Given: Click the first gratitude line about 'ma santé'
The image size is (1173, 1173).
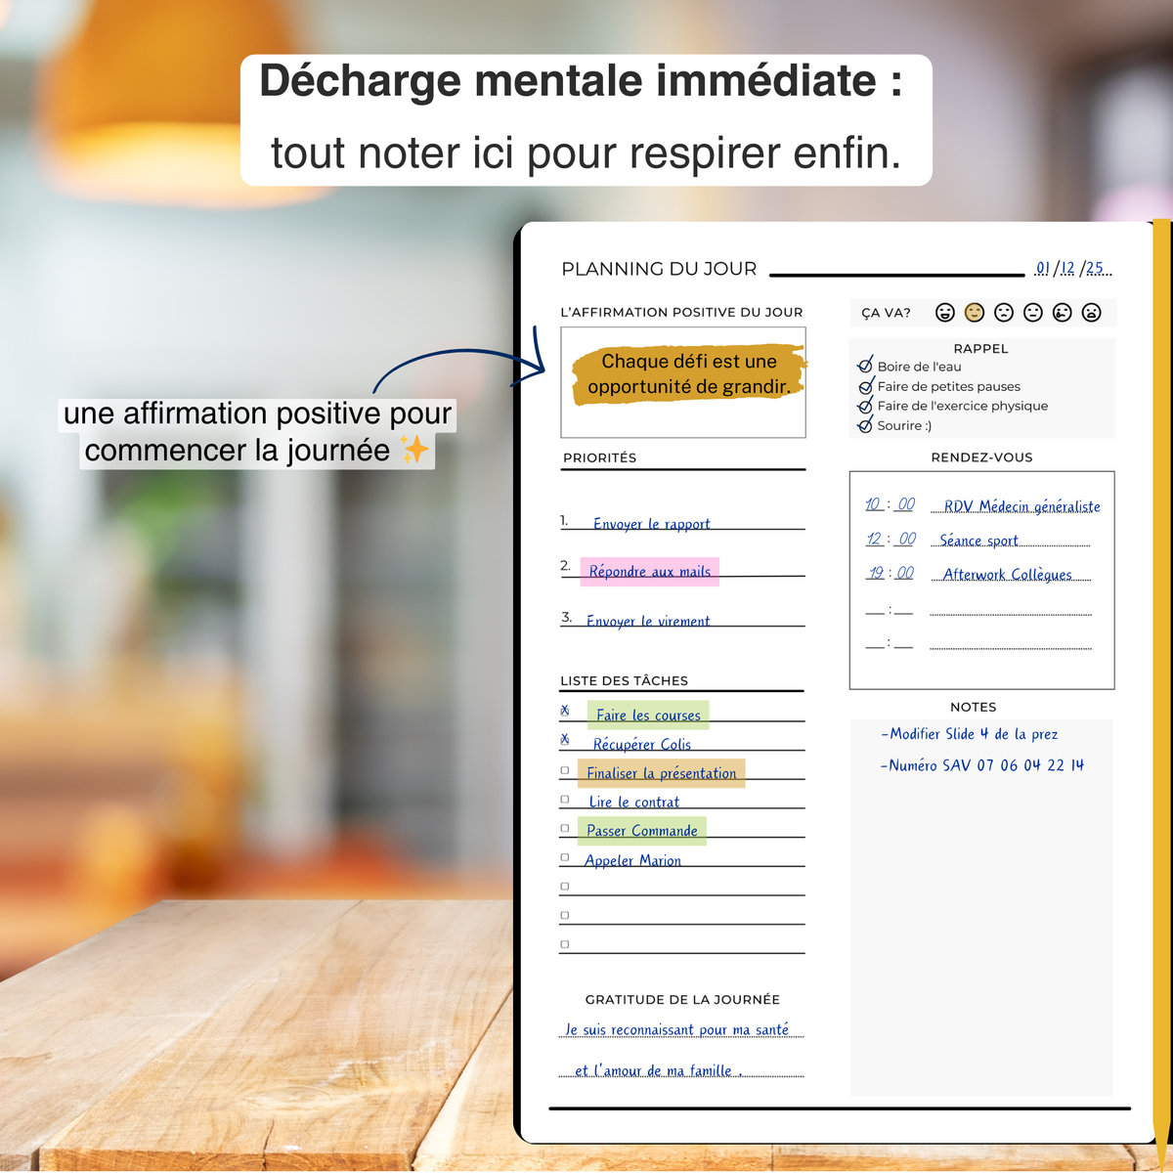Looking at the screenshot, I should (x=676, y=1029).
